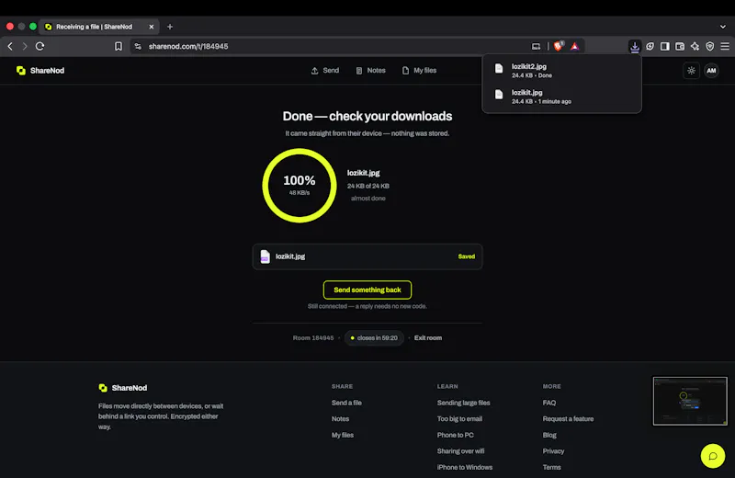
Task: Click the Send something back button
Action: pyautogui.click(x=367, y=290)
